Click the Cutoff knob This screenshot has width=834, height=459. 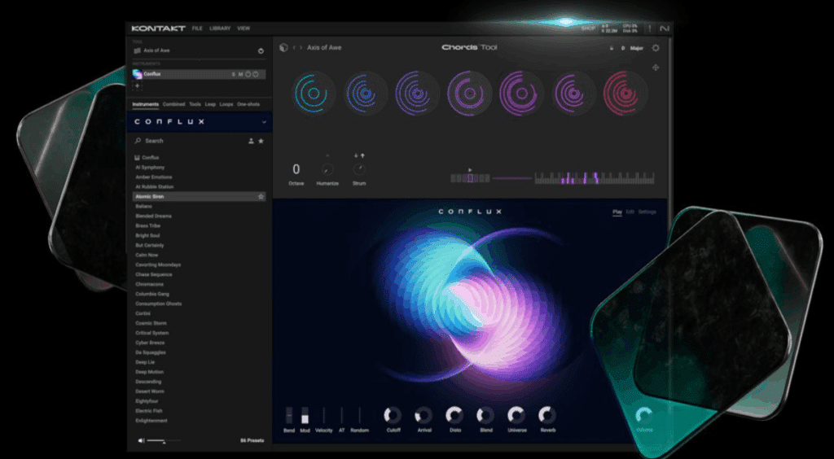(393, 415)
